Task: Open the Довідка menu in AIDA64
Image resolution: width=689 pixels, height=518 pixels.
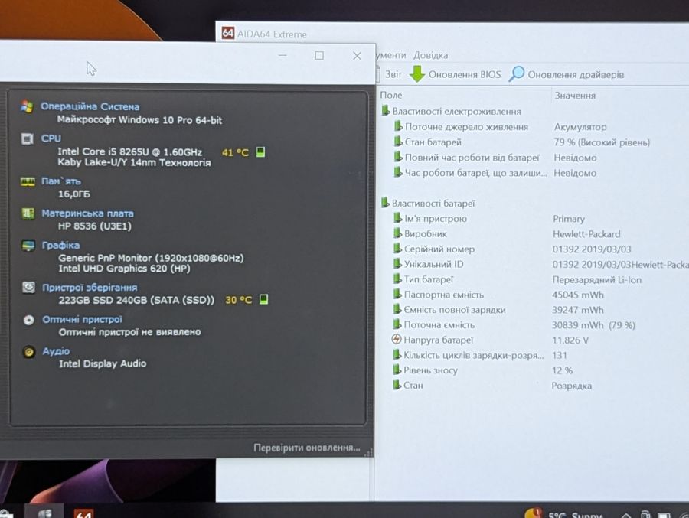Action: [430, 55]
